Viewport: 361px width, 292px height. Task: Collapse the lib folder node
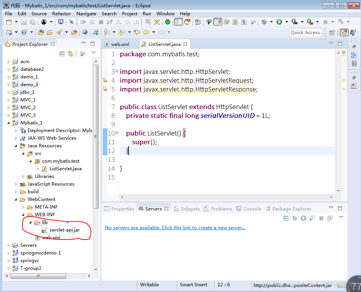click(30, 222)
